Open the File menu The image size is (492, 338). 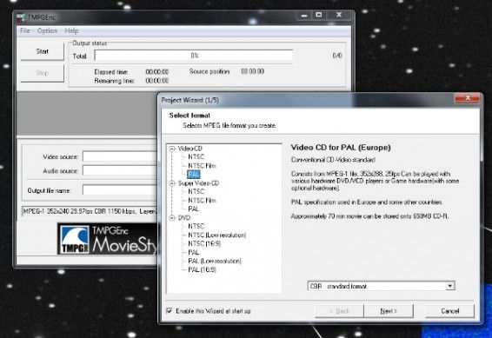(x=25, y=30)
